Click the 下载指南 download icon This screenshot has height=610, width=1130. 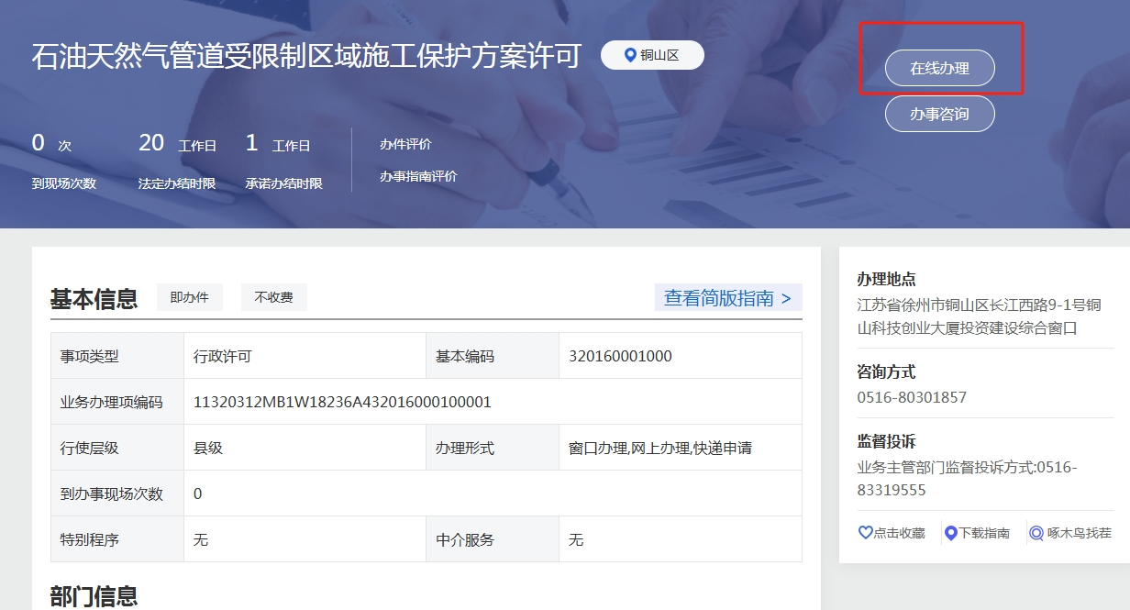(951, 533)
